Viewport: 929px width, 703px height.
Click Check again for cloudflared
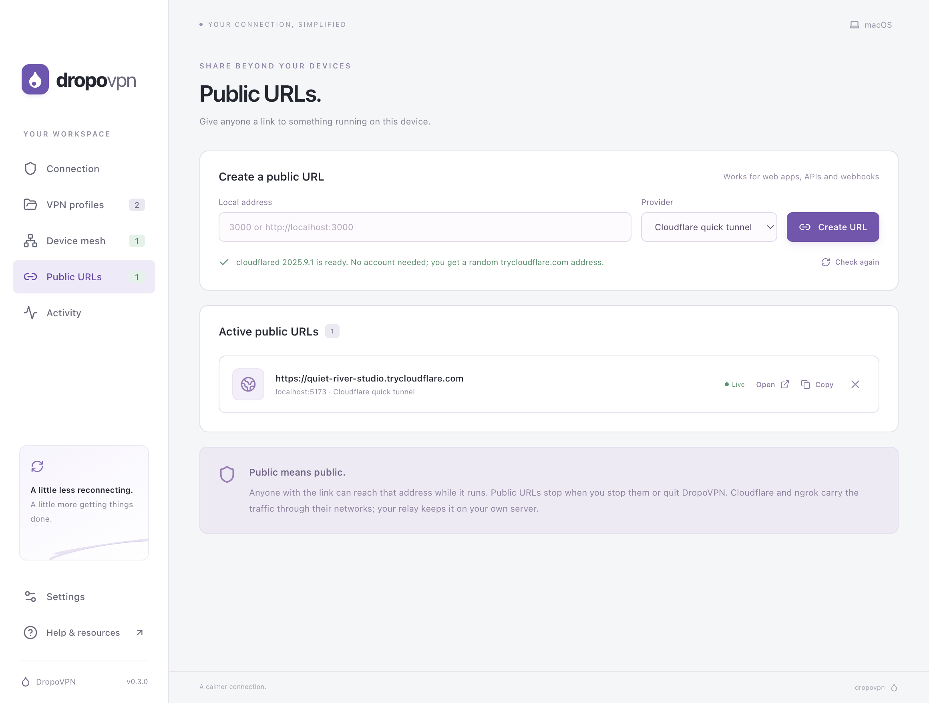point(850,262)
